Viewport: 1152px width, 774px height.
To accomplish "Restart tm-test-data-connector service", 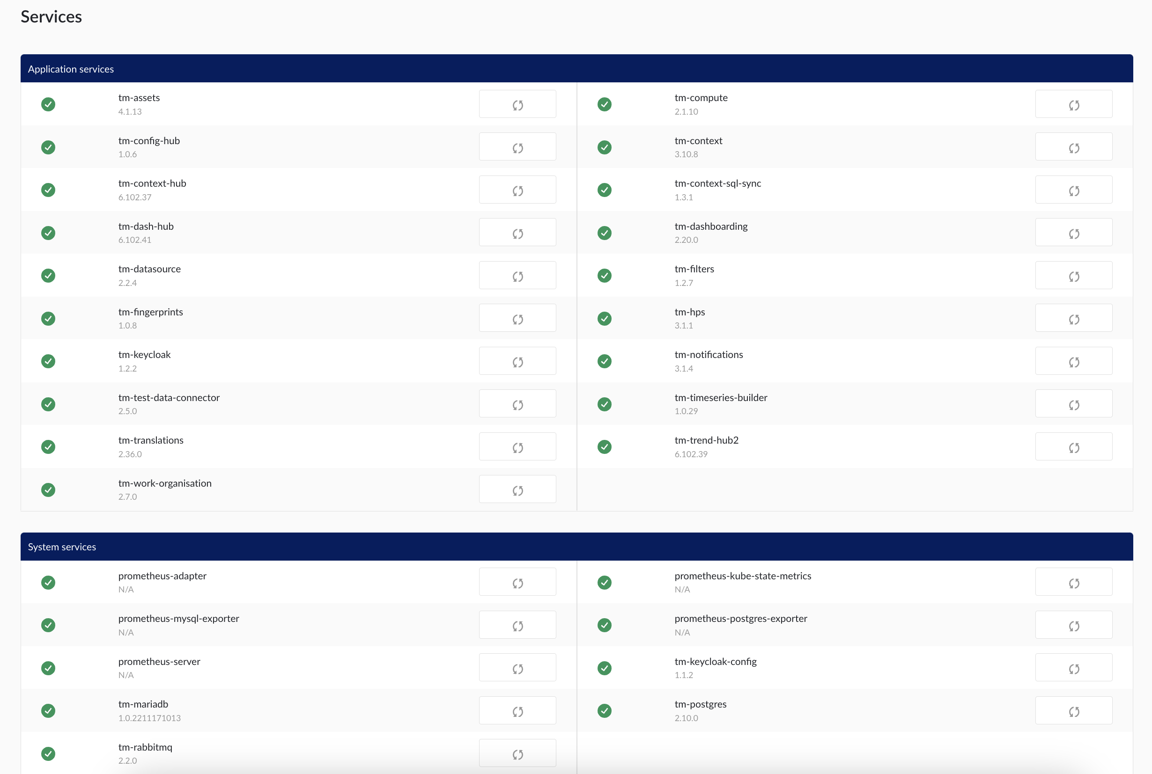I will pos(517,404).
